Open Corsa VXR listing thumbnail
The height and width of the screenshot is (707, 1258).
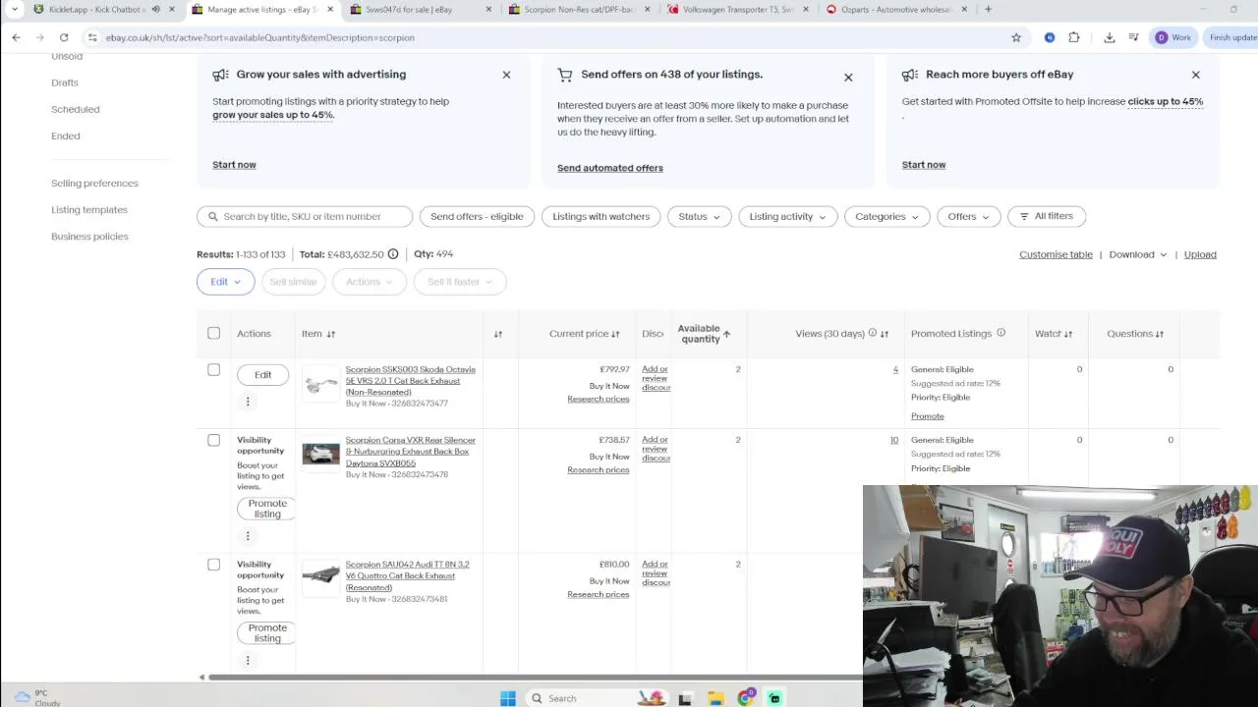(320, 454)
